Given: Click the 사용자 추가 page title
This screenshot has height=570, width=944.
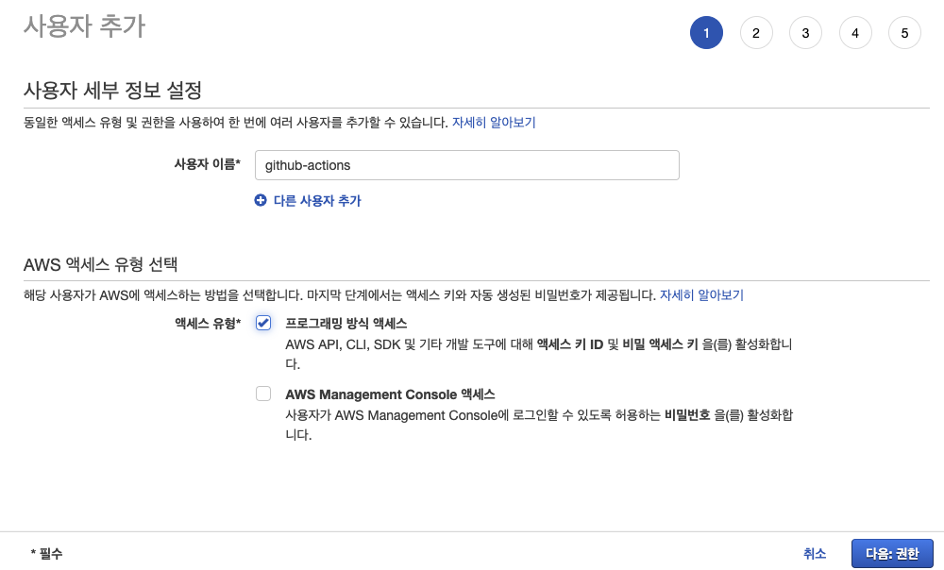Looking at the screenshot, I should [x=84, y=26].
